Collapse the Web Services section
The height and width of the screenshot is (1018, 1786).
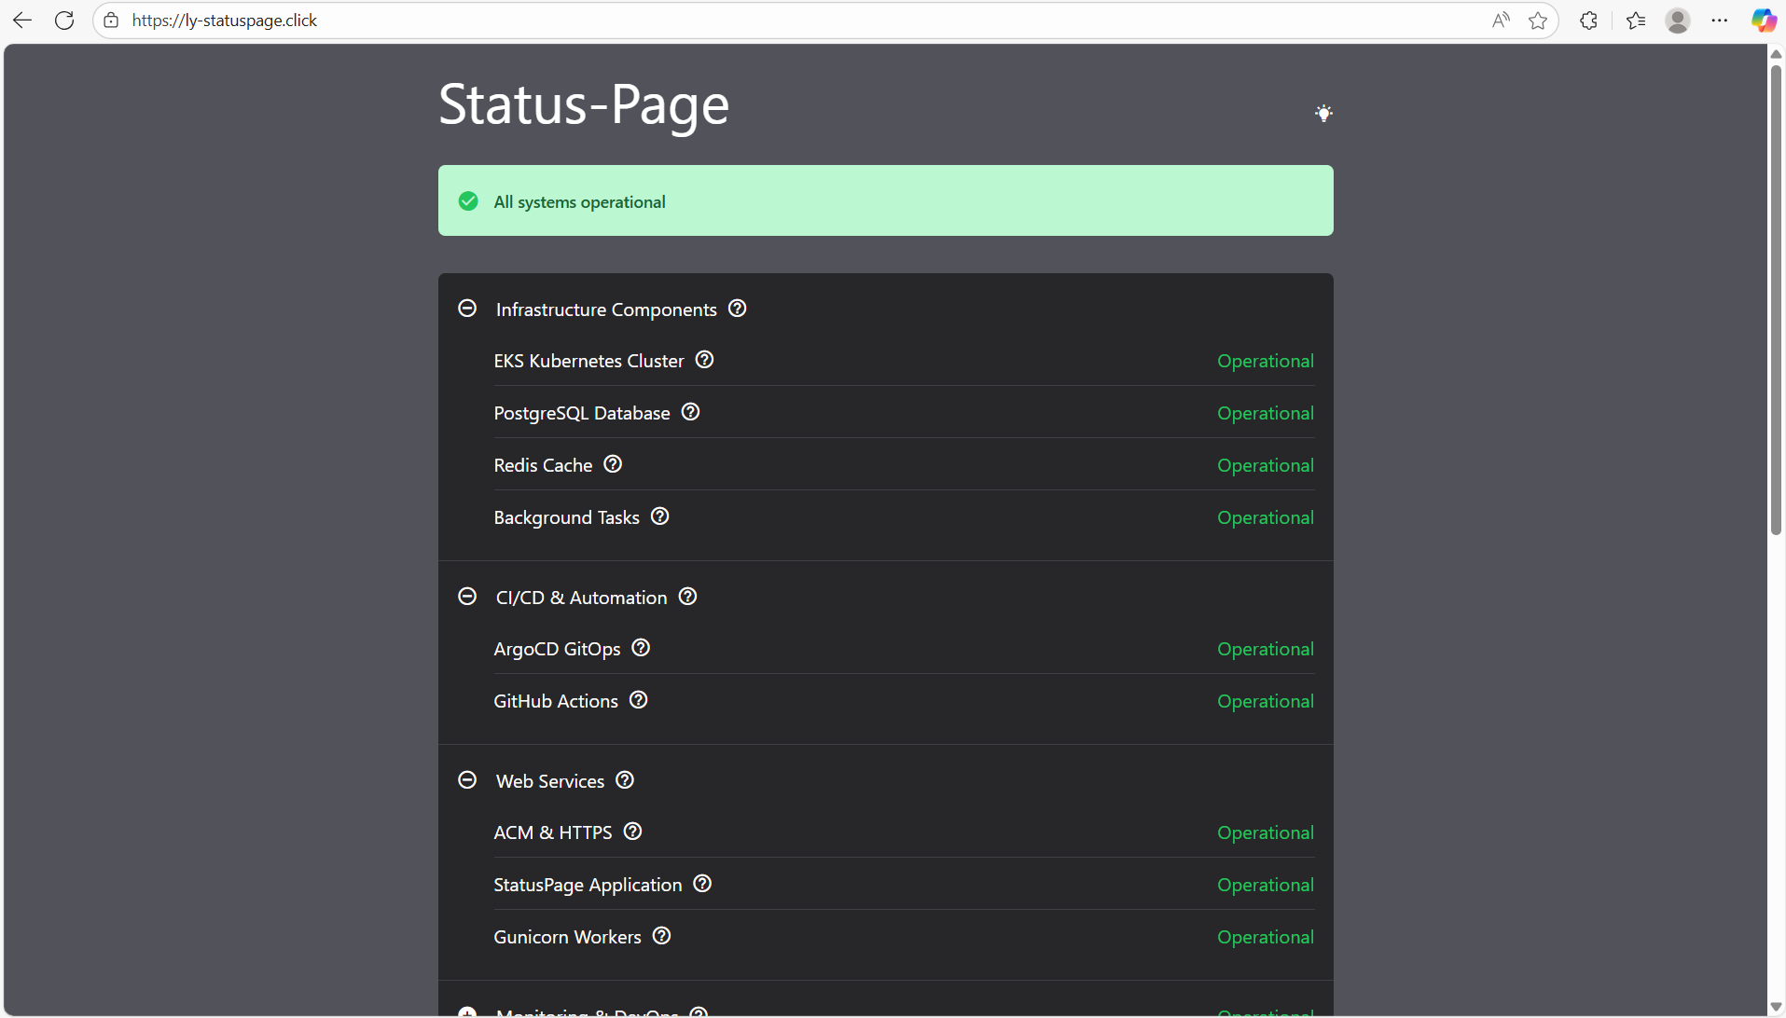(467, 779)
